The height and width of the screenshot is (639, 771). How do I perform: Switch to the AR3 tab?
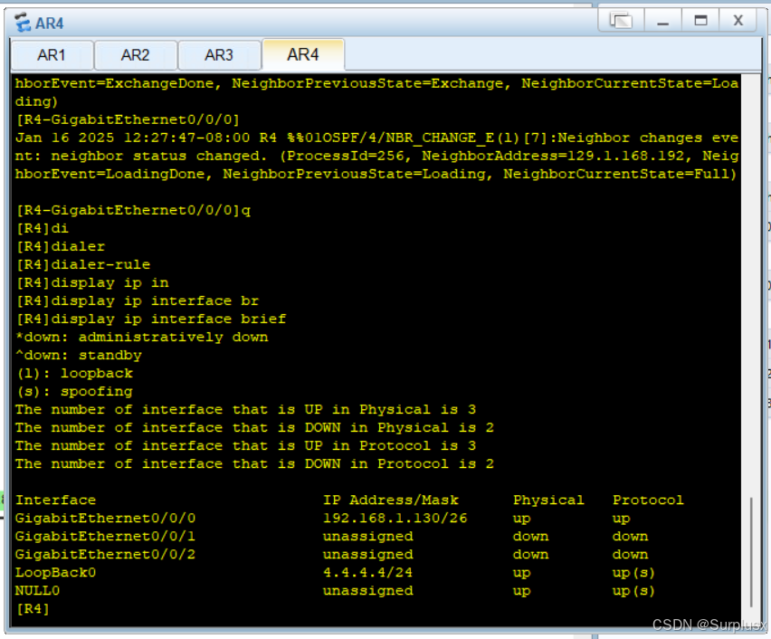(x=219, y=55)
